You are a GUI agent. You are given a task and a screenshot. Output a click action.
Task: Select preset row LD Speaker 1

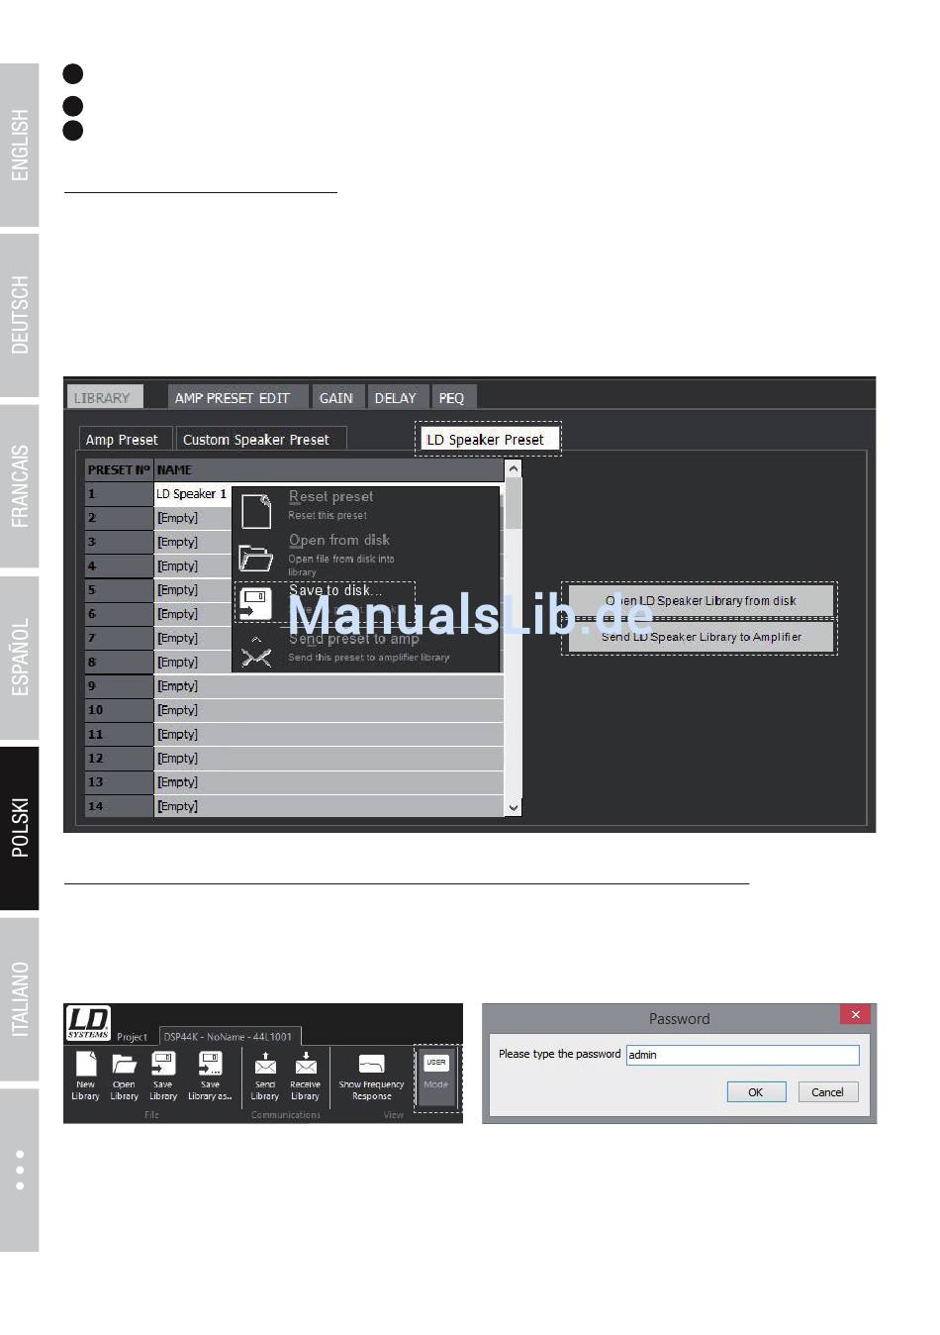192,494
